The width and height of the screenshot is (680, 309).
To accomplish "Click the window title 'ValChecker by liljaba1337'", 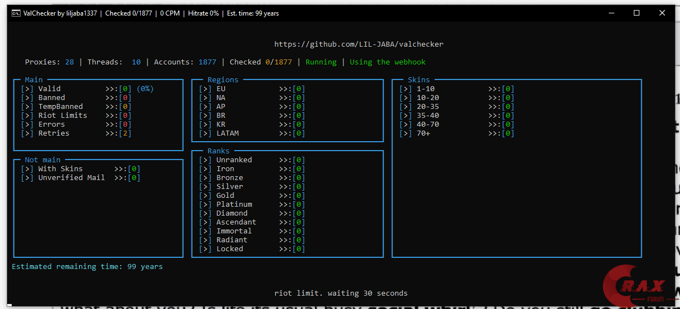I will [x=60, y=13].
